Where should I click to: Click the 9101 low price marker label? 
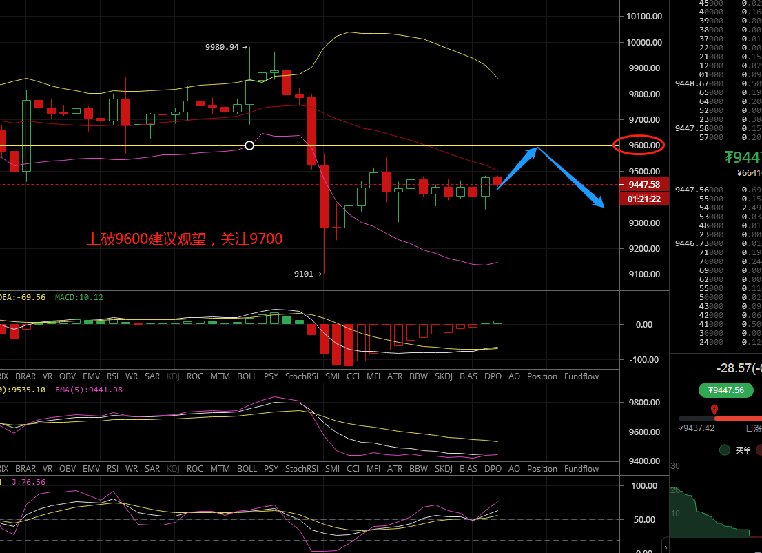(x=304, y=274)
